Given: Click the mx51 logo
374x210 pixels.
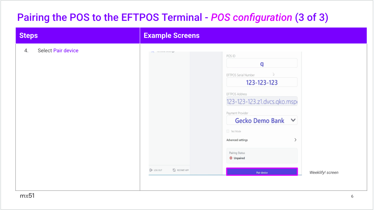Looking at the screenshot, I should pos(27,196).
